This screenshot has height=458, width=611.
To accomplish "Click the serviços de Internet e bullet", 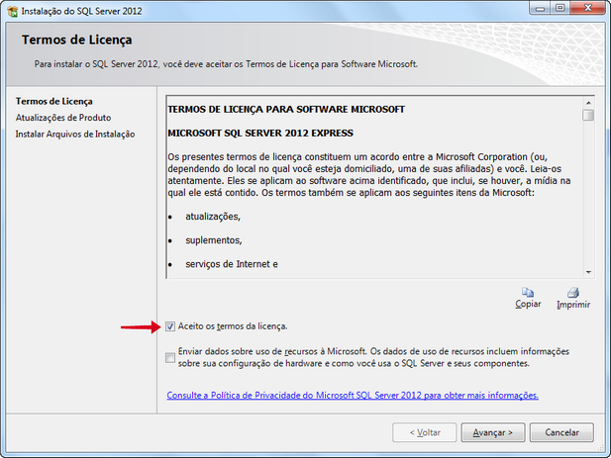I will [x=232, y=264].
